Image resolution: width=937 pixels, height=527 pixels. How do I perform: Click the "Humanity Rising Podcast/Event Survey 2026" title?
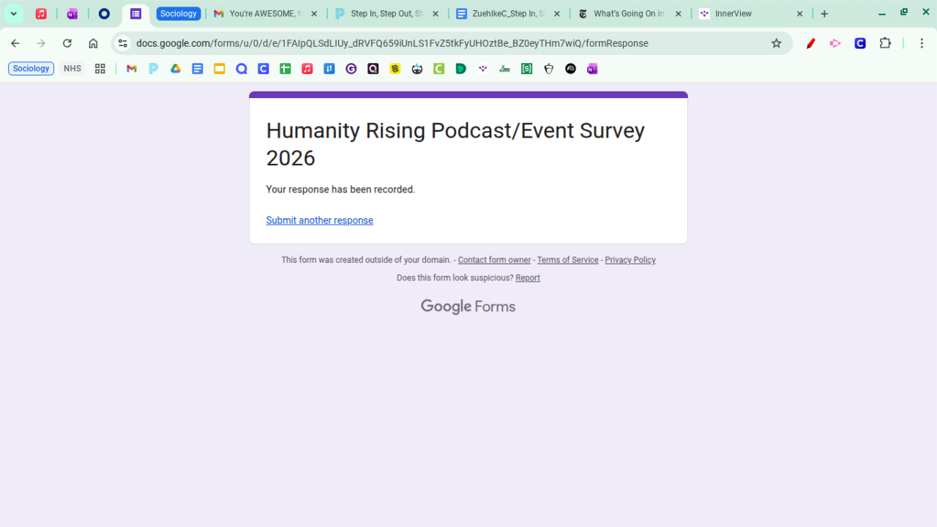click(x=455, y=144)
